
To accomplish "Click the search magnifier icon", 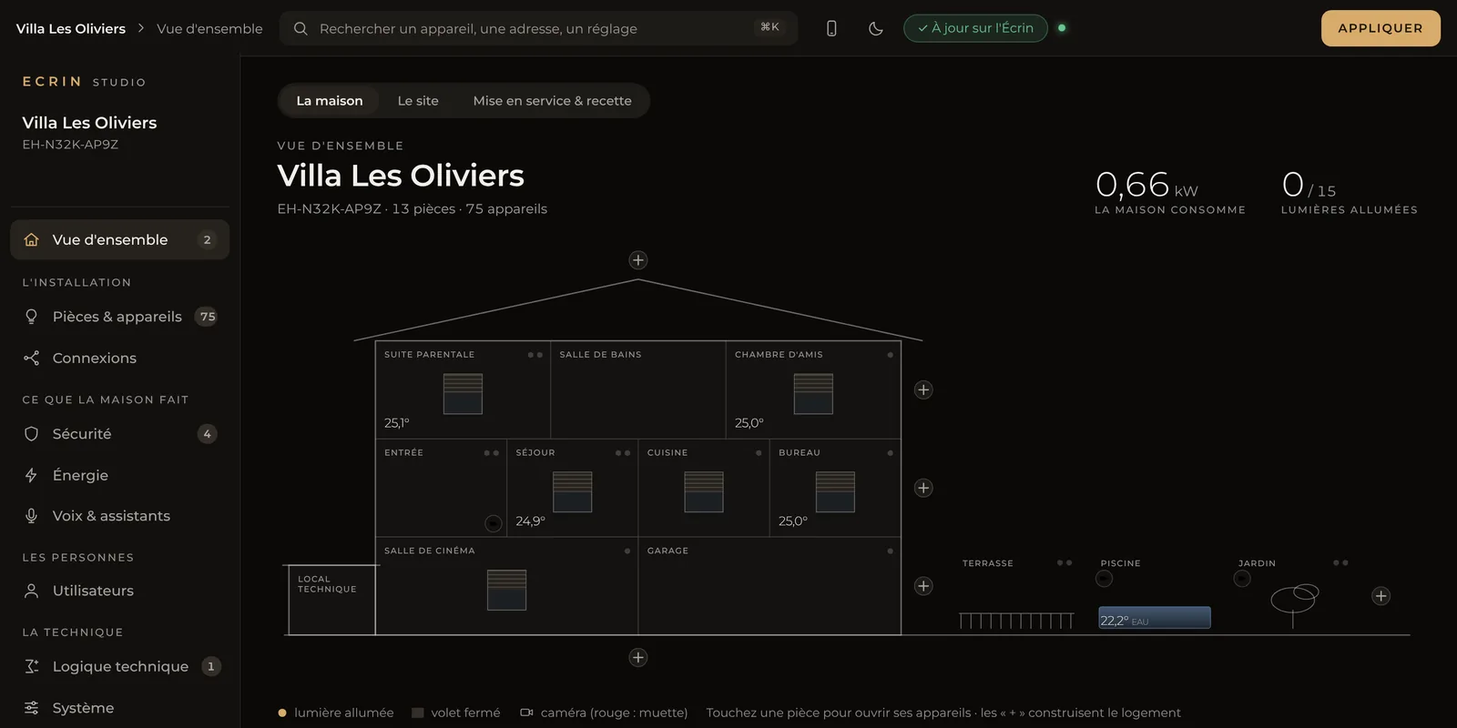I will 301,28.
